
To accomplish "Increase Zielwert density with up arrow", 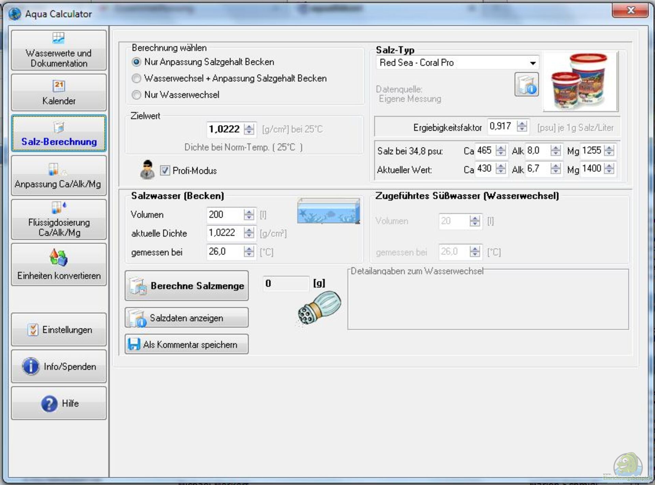I will [249, 126].
